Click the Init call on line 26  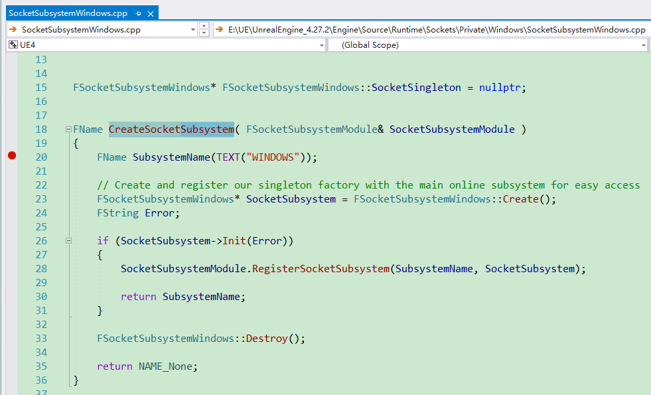point(234,241)
